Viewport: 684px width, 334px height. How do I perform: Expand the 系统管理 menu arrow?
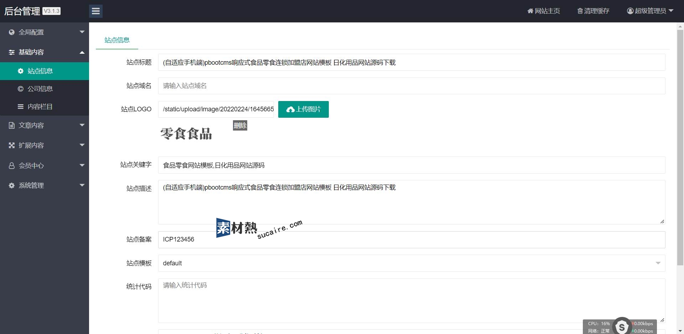[82, 185]
